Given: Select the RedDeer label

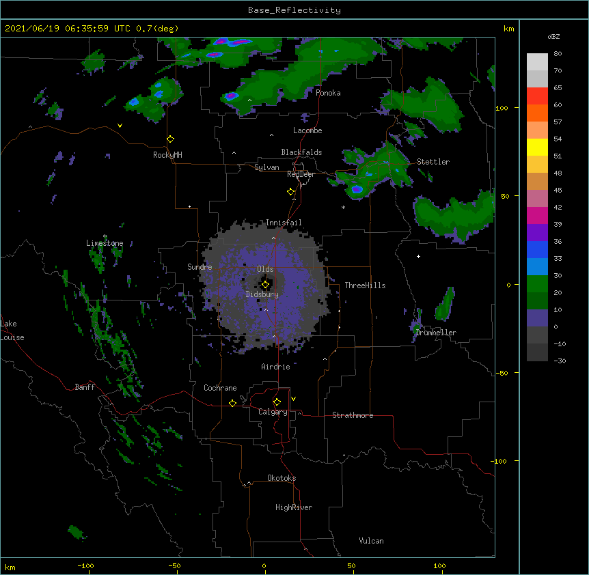Looking at the screenshot, I should point(301,174).
